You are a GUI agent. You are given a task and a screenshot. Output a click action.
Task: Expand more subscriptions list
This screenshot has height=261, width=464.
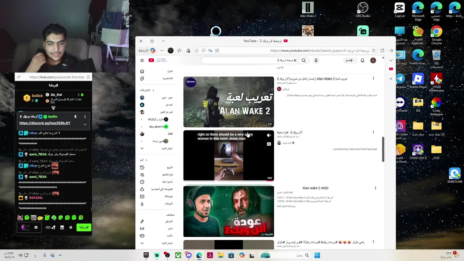coord(157,148)
